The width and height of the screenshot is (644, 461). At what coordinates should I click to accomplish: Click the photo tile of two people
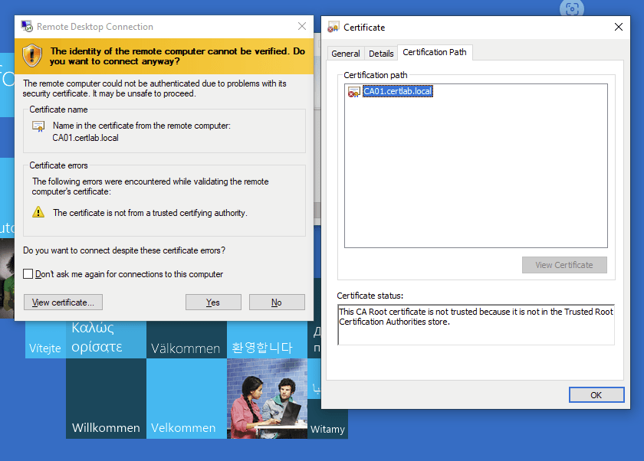pyautogui.click(x=267, y=398)
